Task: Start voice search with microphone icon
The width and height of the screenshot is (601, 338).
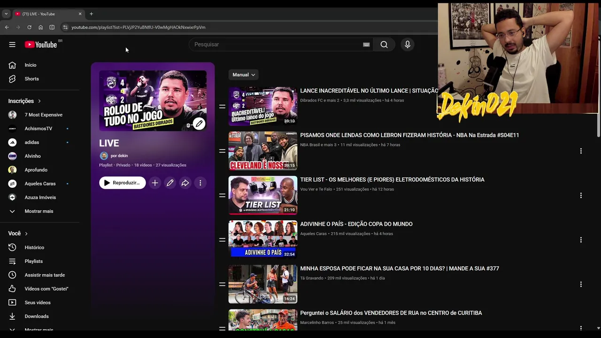Action: click(x=408, y=45)
